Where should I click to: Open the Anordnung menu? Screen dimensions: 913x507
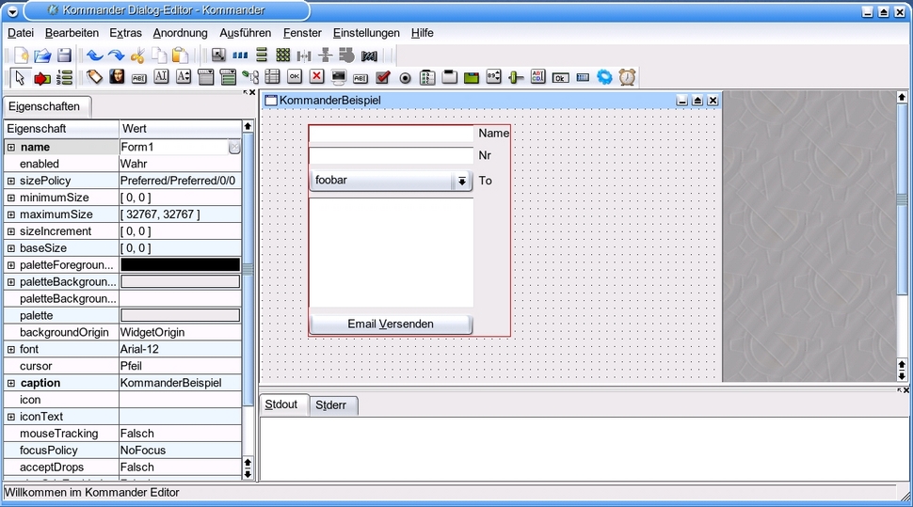pyautogui.click(x=180, y=33)
